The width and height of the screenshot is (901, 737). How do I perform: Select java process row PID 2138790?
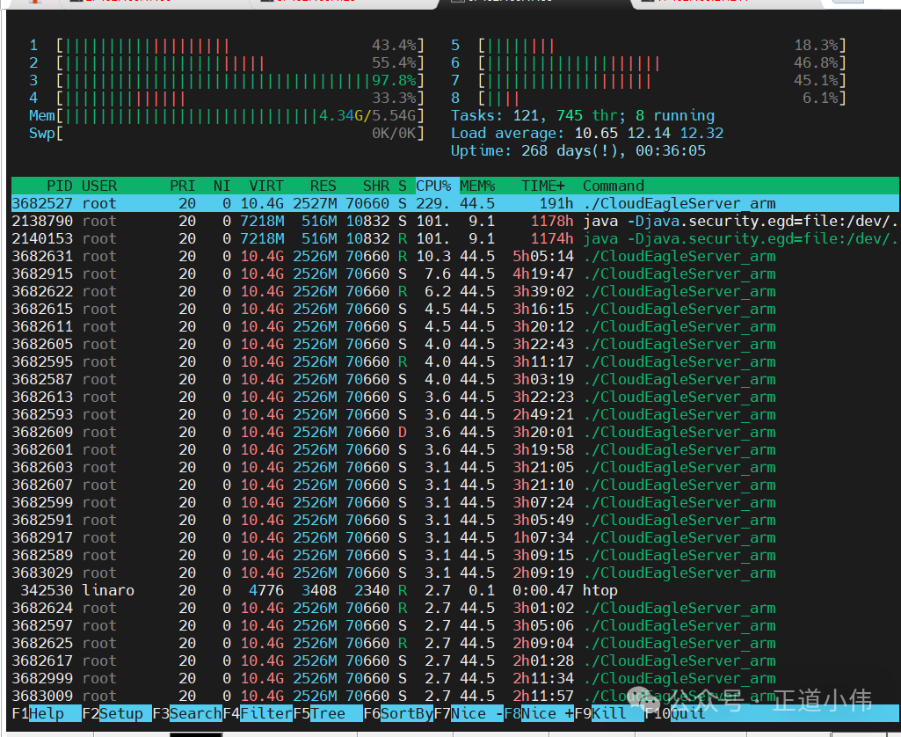(455, 222)
